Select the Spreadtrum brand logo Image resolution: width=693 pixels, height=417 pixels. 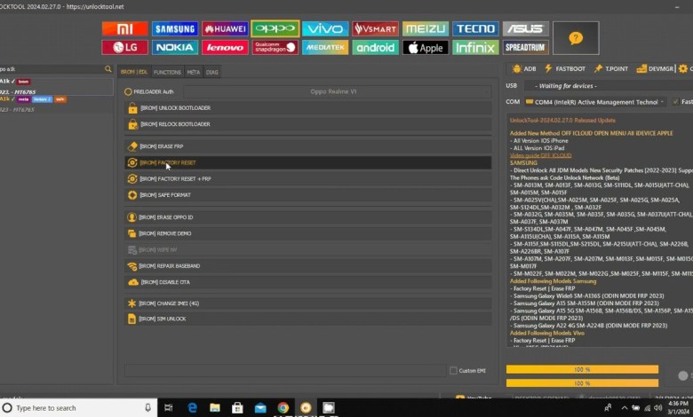point(525,47)
